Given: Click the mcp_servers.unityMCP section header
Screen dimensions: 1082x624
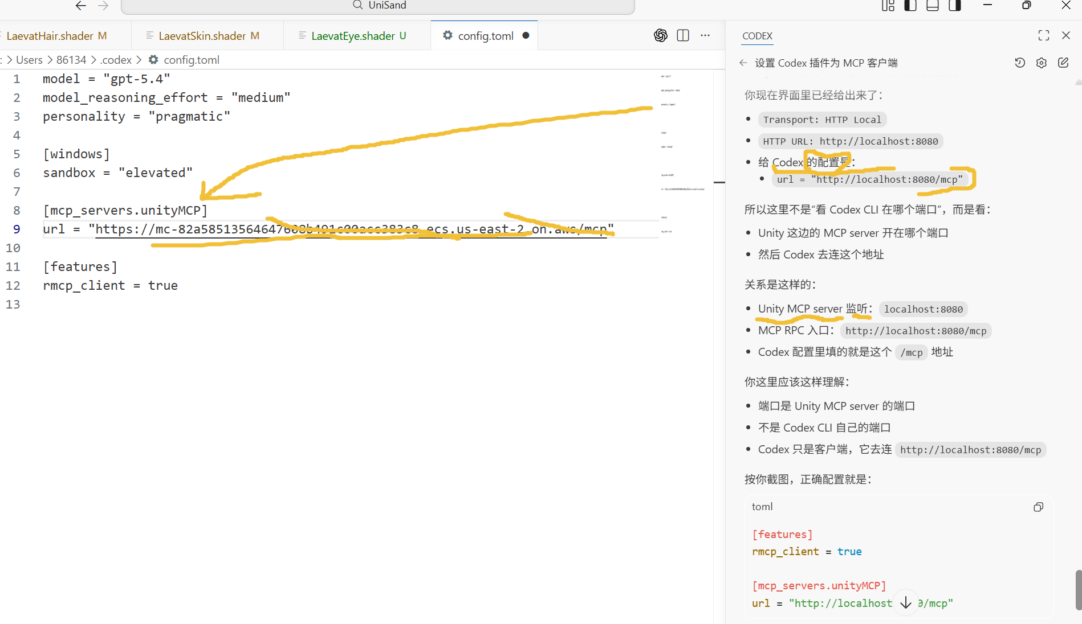Looking at the screenshot, I should coord(125,210).
